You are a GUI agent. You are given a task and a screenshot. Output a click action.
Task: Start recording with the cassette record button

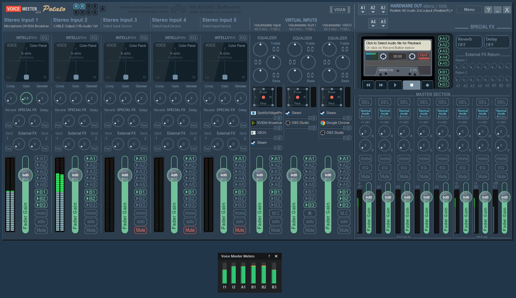(427, 85)
